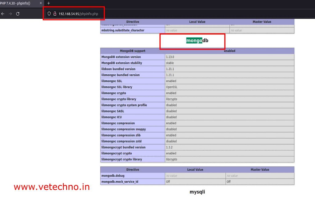This screenshot has width=315, height=197.
Task: Click the mongodb.mock_service_id directive cell
Action: [120, 182]
